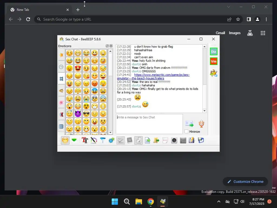277x208 pixels.
Task: Close the Emoticons panel
Action: (x=111, y=46)
